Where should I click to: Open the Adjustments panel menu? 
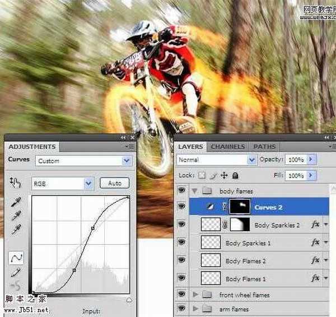coord(130,146)
